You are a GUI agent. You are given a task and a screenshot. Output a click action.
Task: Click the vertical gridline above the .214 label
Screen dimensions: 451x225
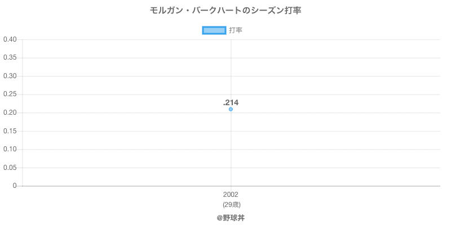tap(231, 67)
